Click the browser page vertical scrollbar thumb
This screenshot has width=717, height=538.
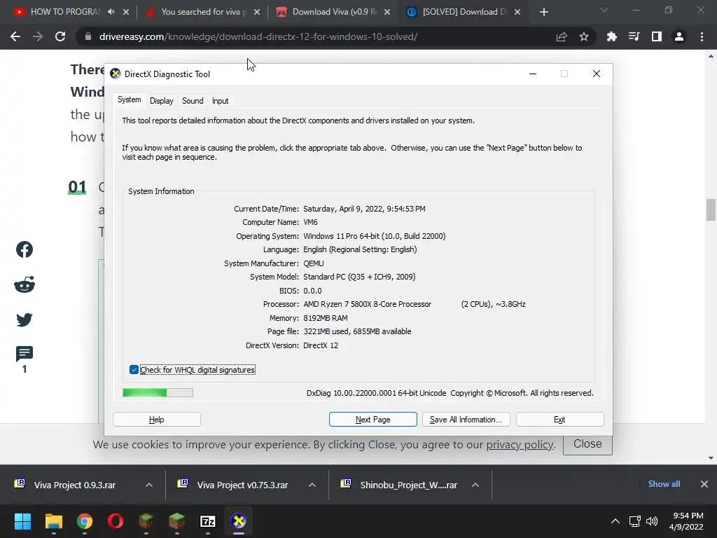pos(711,210)
